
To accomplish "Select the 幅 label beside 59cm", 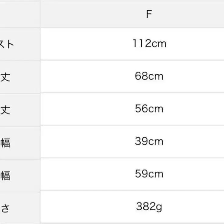I will tap(5, 175).
